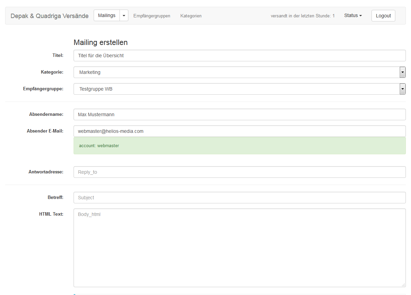
Task: Expand the caret next to Mailings
Action: coord(124,15)
